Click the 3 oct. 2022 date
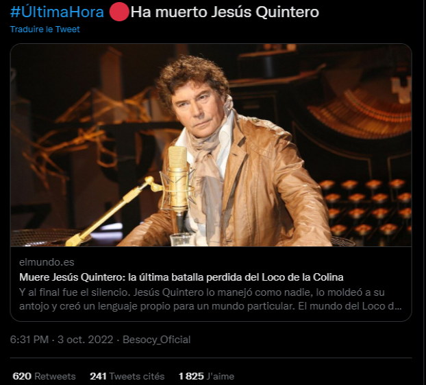Screen dimensions: 426x385 (86, 340)
